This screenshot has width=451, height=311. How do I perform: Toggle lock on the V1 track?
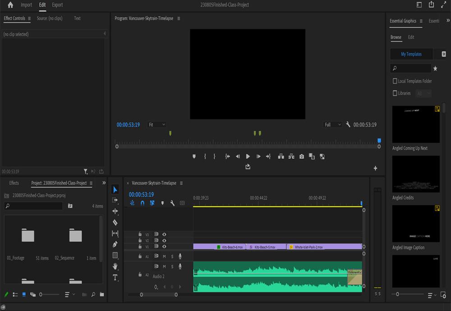tap(140, 247)
